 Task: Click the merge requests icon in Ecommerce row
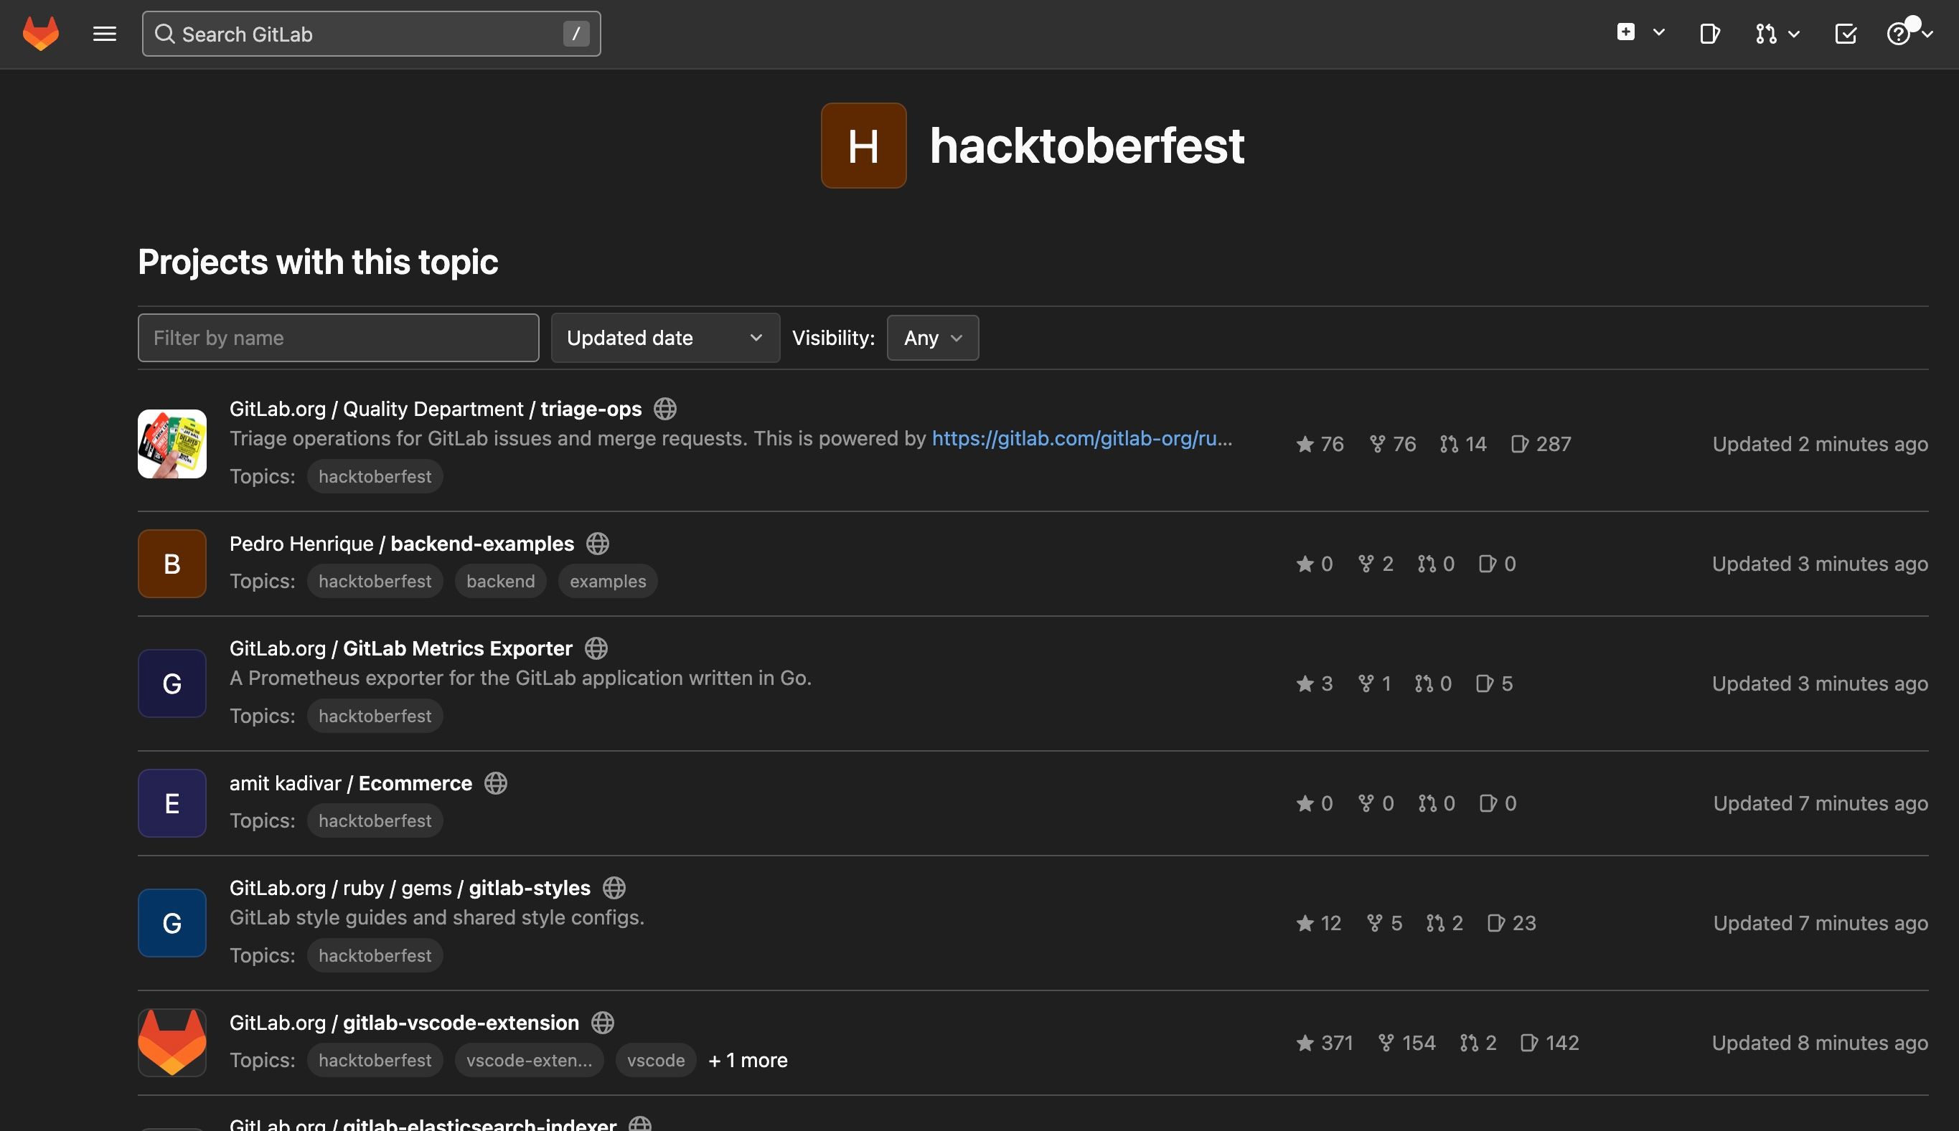click(1427, 803)
